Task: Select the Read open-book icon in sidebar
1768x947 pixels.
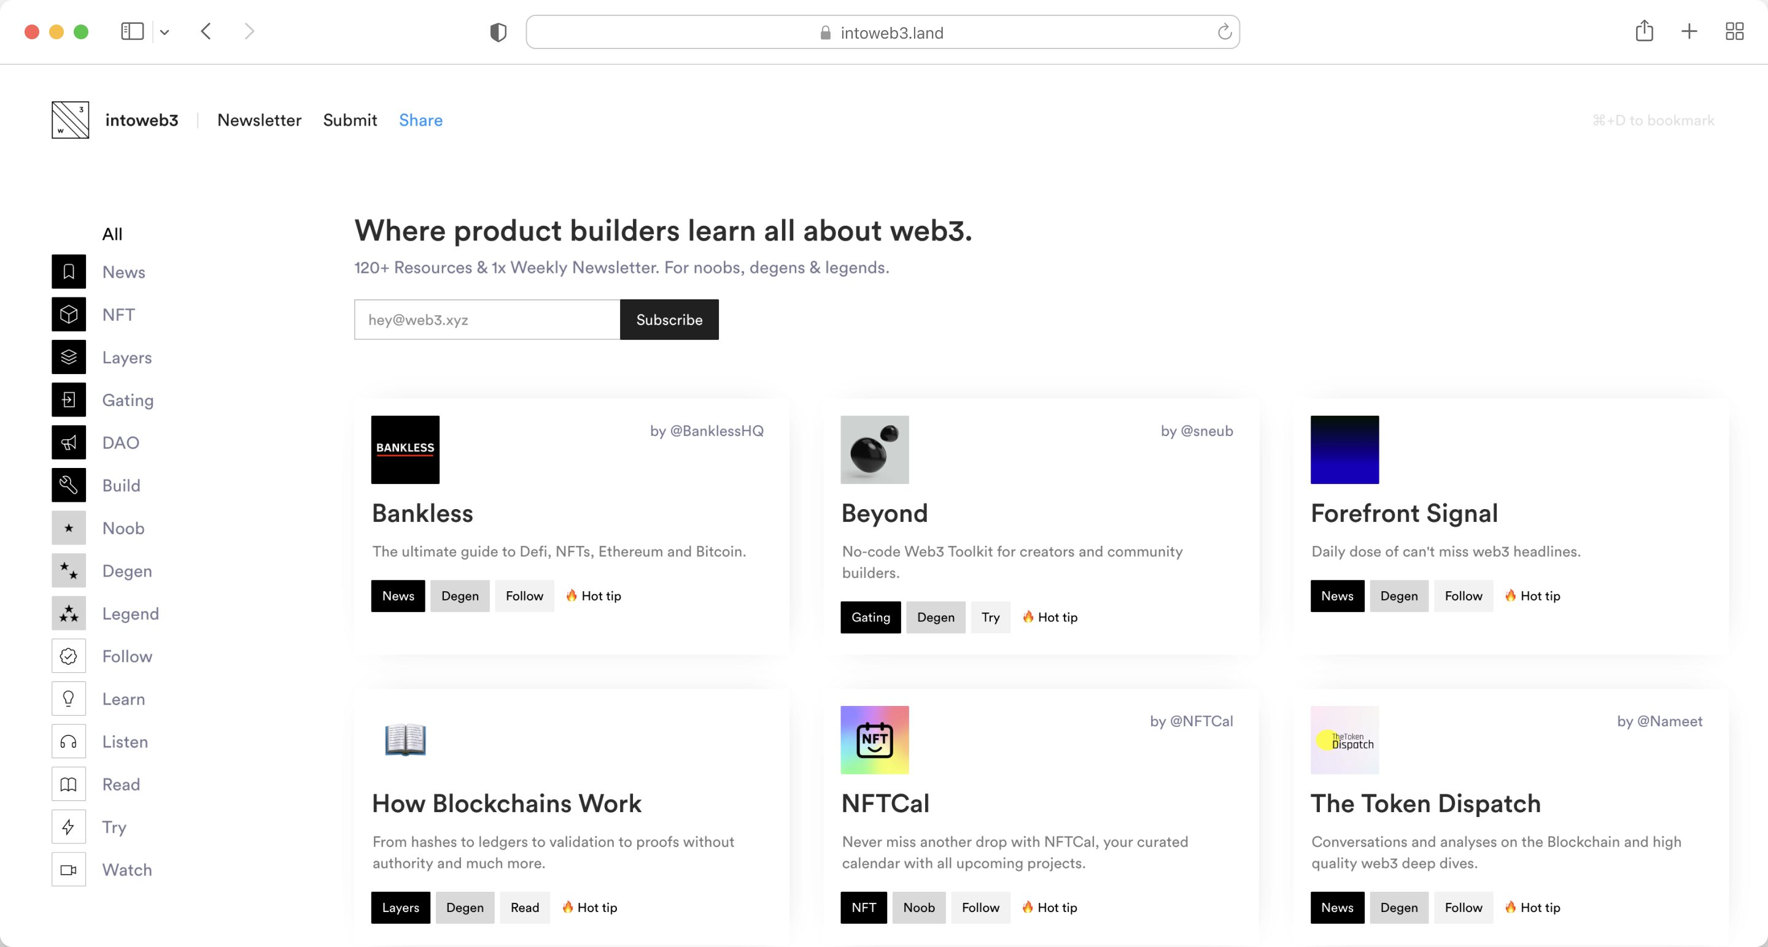Action: [x=69, y=784]
